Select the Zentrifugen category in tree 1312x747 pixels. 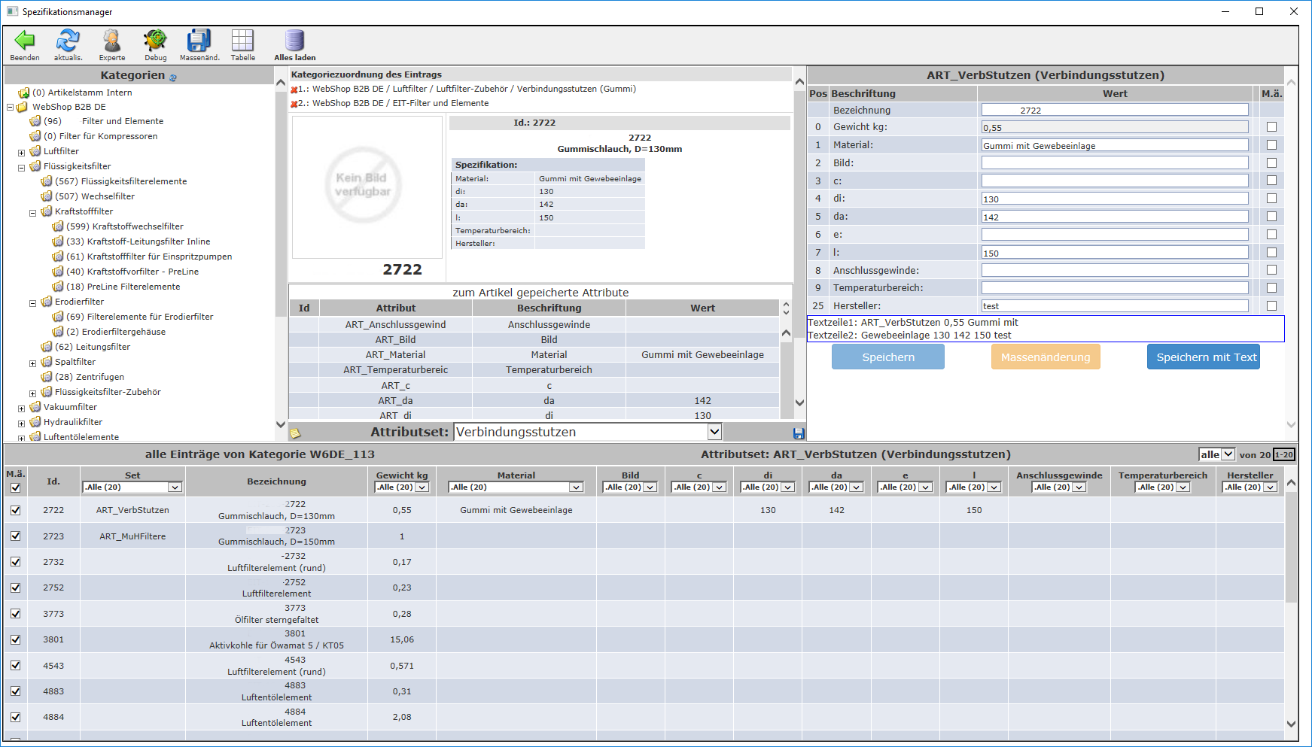click(99, 377)
